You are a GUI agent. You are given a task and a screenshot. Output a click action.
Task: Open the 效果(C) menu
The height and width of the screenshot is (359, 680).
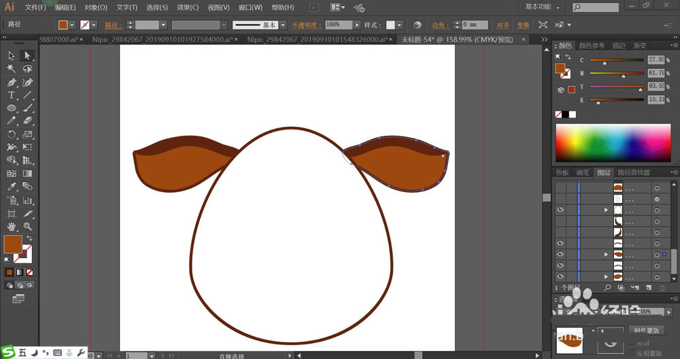[x=188, y=7]
